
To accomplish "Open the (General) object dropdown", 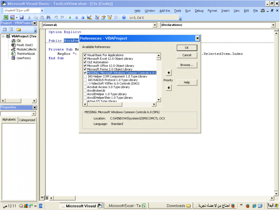I will click(x=155, y=25).
